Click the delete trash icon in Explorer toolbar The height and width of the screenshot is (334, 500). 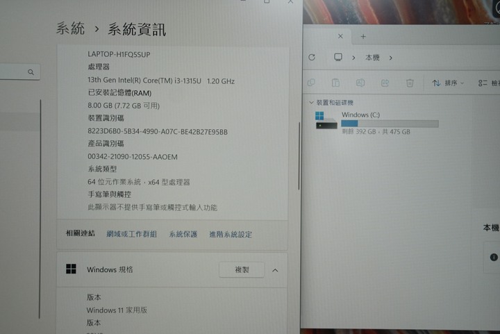(410, 83)
